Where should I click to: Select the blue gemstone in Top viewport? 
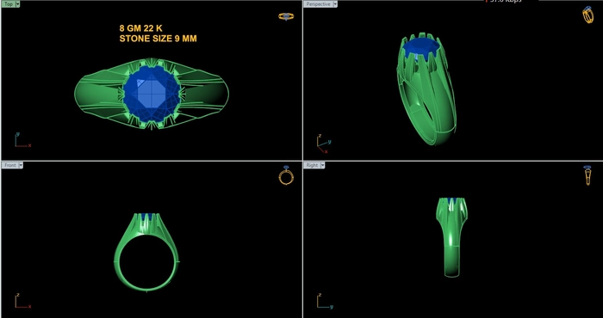tap(152, 94)
